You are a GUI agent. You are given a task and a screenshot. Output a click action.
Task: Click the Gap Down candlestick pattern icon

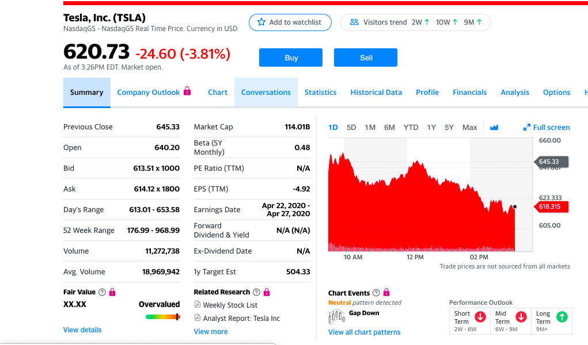click(x=336, y=317)
